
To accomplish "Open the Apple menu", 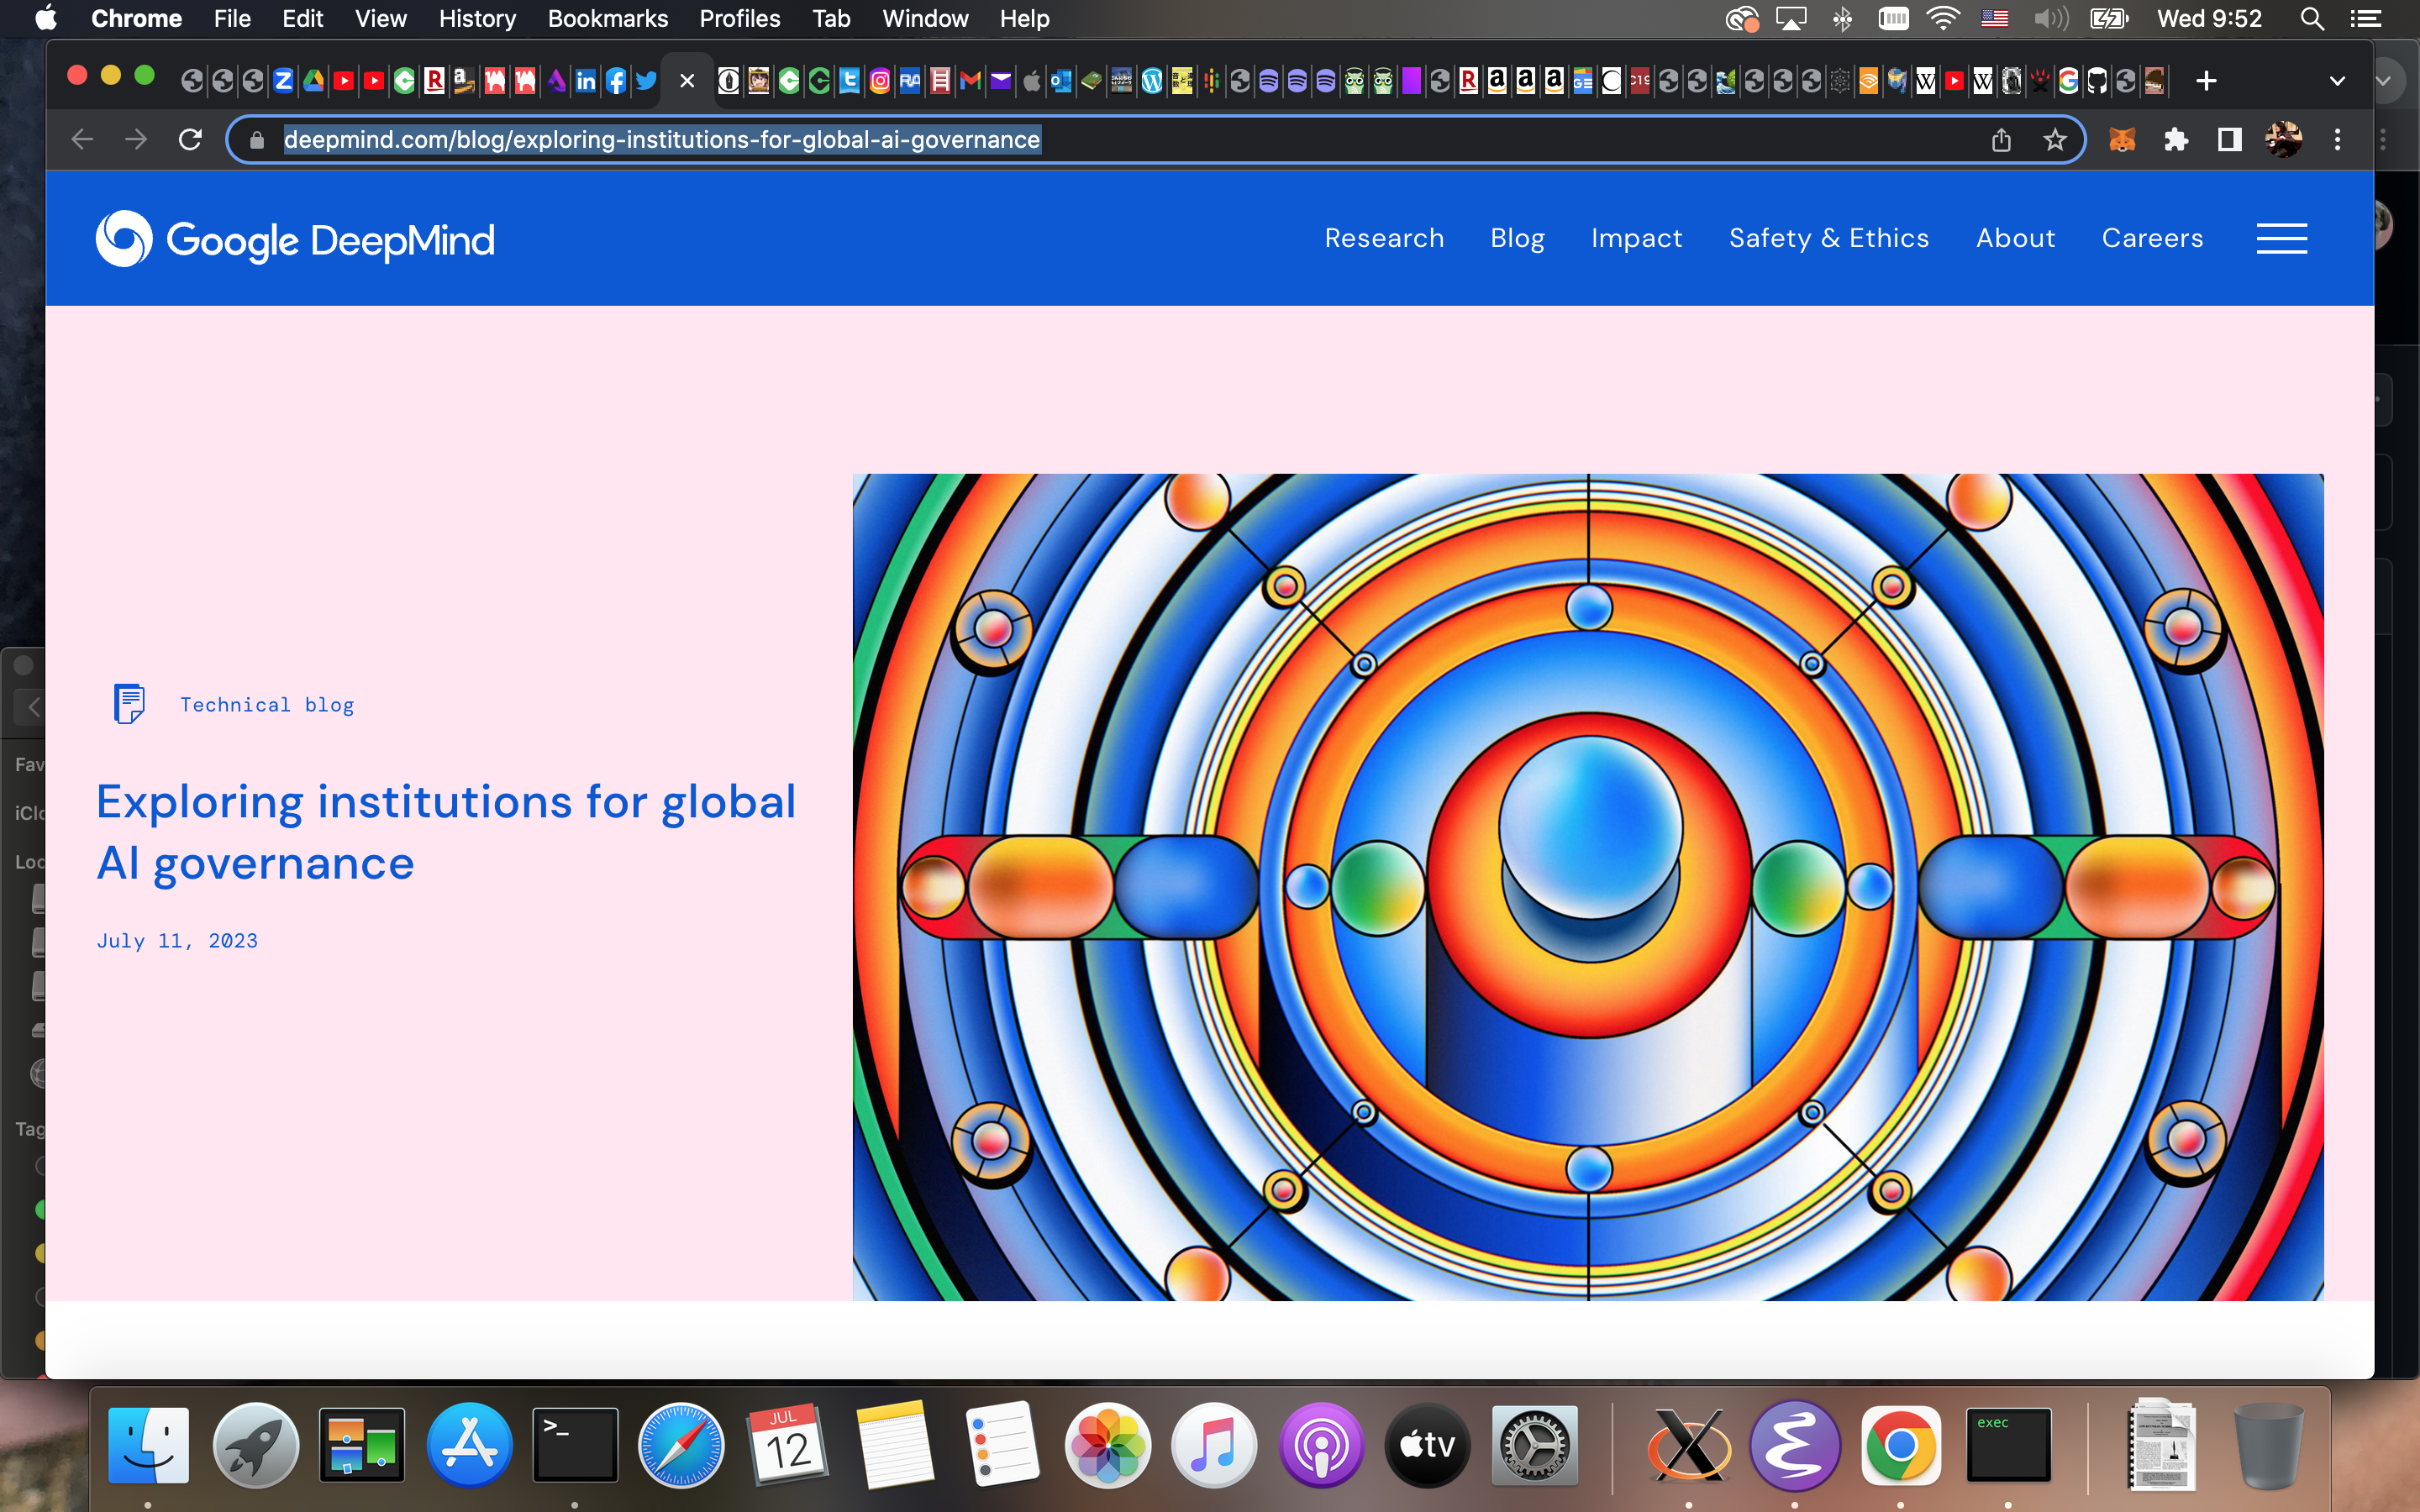I will [46, 19].
